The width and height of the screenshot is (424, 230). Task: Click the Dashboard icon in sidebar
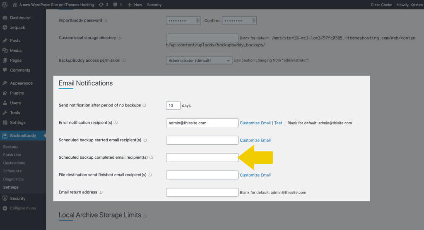5,17
